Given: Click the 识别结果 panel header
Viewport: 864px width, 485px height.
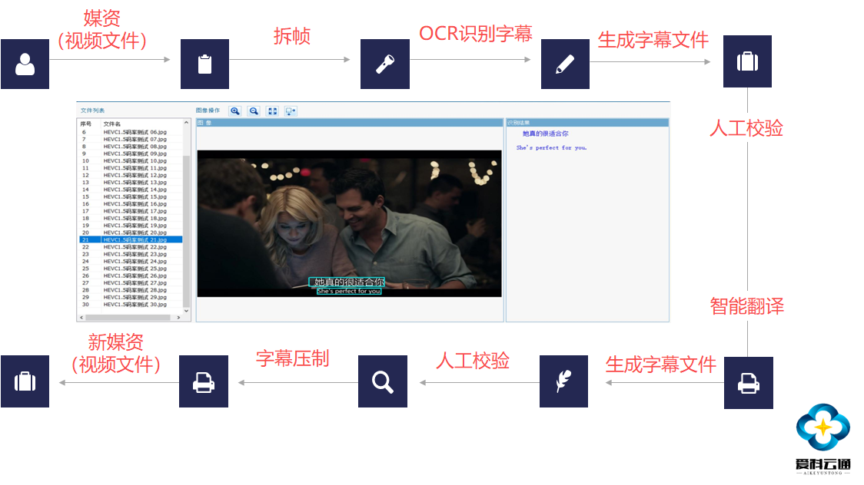Looking at the screenshot, I should click(587, 123).
